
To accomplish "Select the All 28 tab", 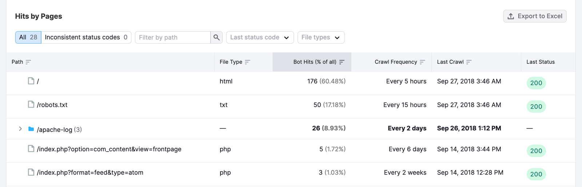I will click(28, 37).
